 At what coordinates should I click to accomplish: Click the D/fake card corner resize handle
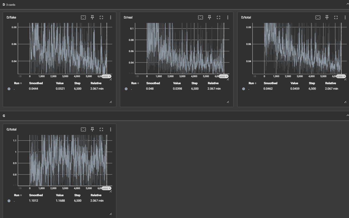[x=111, y=102]
